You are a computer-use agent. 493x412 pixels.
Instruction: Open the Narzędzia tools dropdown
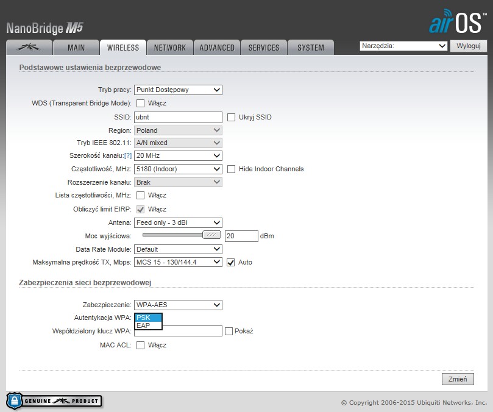403,46
